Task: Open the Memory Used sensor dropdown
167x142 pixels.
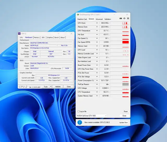Action: (x=97, y=46)
